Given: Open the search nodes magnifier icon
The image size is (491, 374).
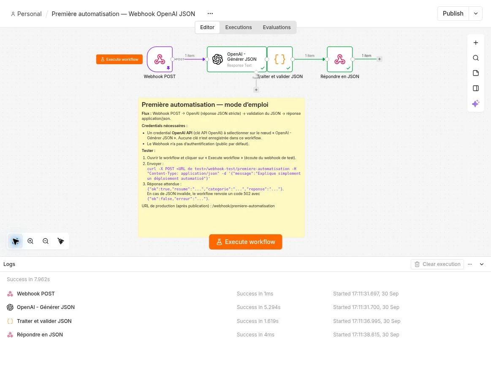Looking at the screenshot, I should pos(476,58).
